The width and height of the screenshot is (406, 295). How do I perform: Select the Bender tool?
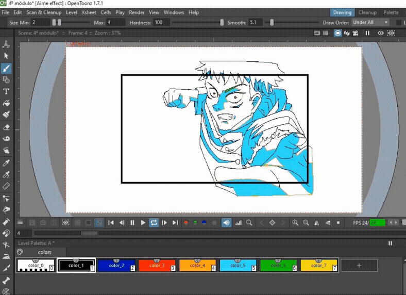[6, 244]
